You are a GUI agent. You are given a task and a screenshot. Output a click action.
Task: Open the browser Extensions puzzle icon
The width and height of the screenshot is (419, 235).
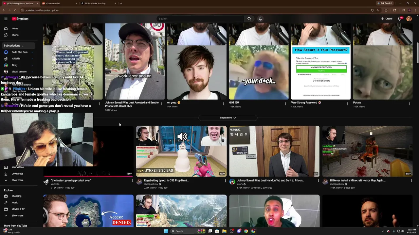point(386,10)
